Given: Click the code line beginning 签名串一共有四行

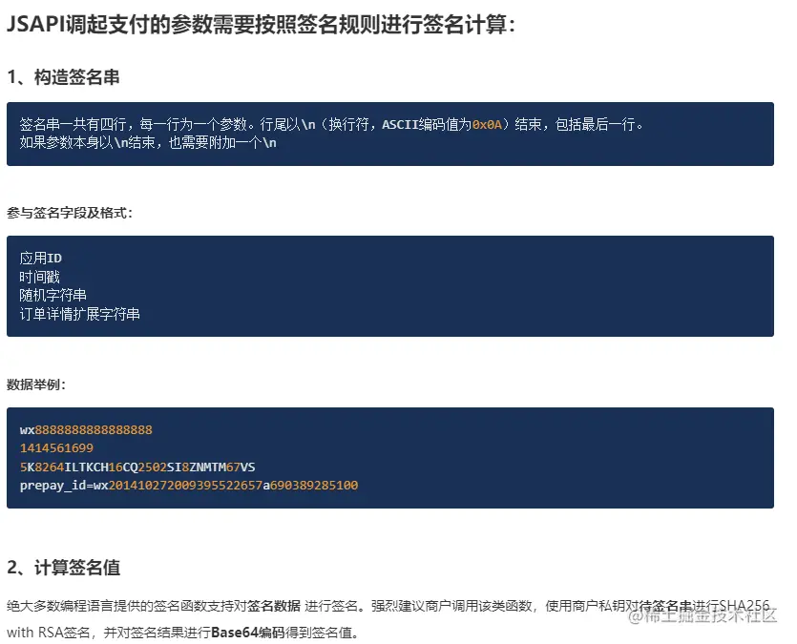Looking at the screenshot, I should click(331, 124).
